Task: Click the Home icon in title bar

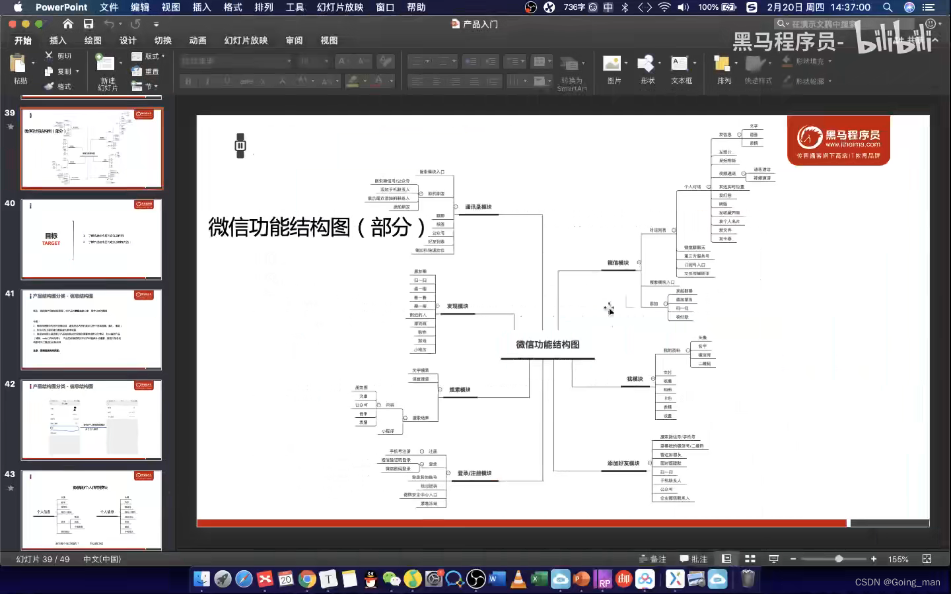Action: click(68, 24)
